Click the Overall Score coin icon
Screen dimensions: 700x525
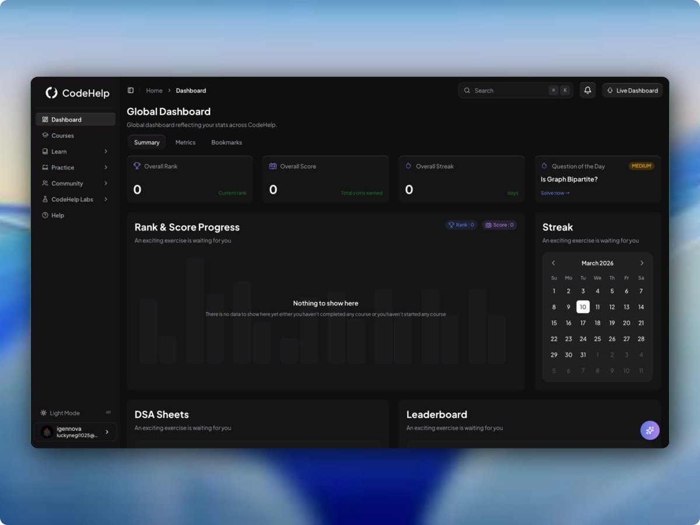[273, 166]
